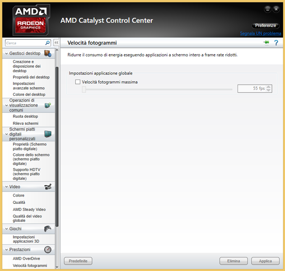285x271 pixels.
Task: Click the search magnifier icon
Action: tap(47, 43)
